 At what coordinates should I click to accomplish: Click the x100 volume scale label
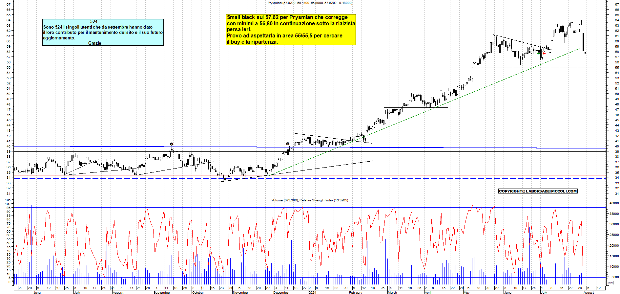click(x=610, y=283)
